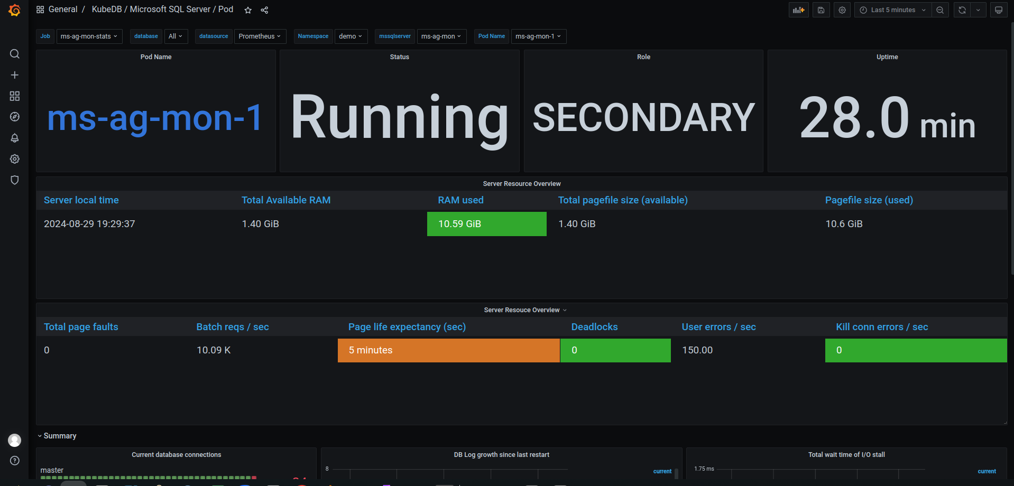Open the user profile avatar
The height and width of the screenshot is (486, 1014).
tap(14, 440)
